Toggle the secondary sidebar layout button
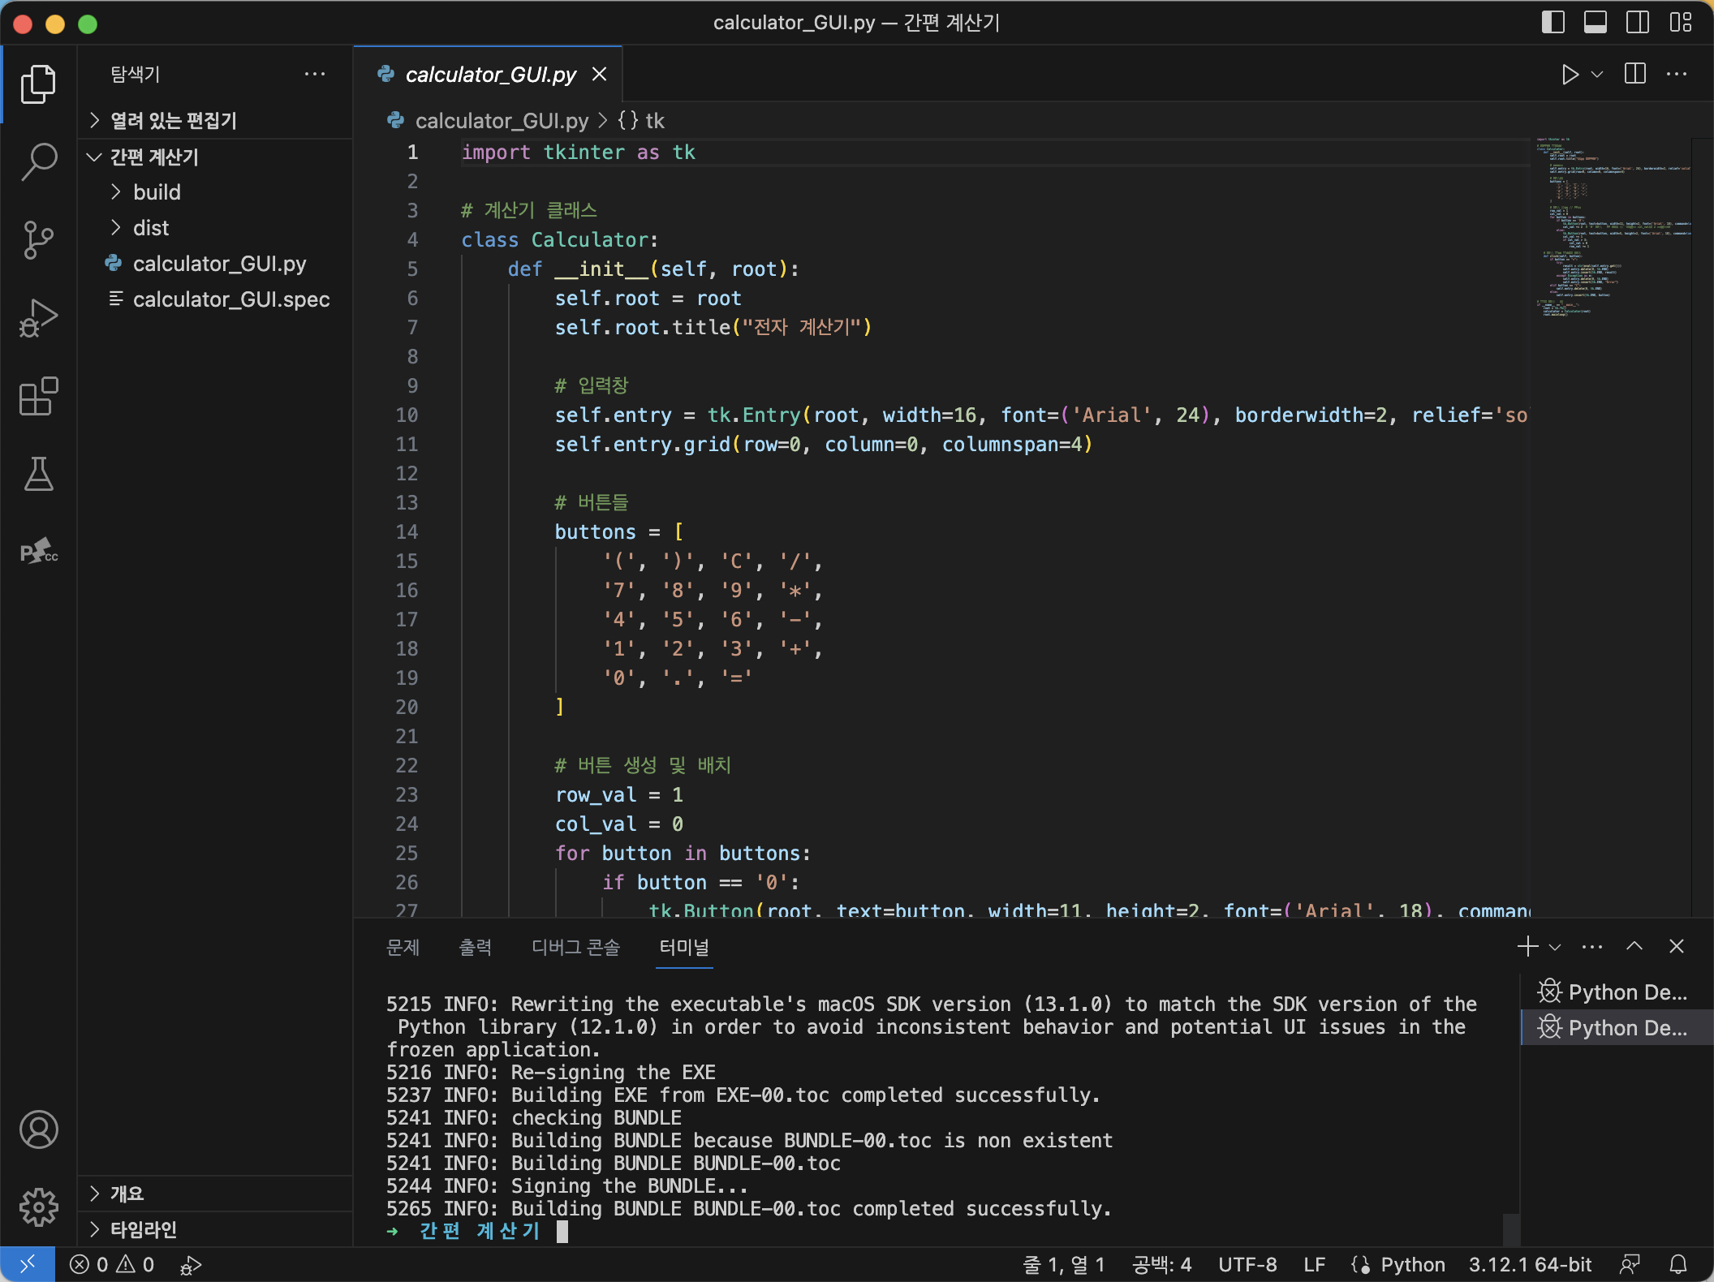This screenshot has height=1282, width=1714. click(x=1637, y=23)
